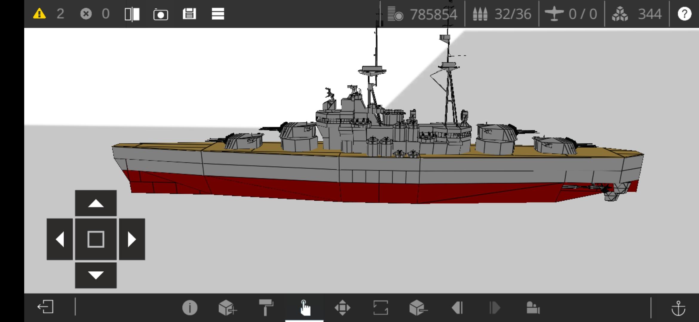The width and height of the screenshot is (699, 322).
Task: Undo with the left step arrow
Action: (457, 308)
